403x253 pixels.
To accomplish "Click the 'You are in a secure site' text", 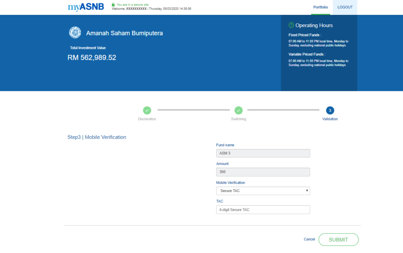I will click(133, 5).
